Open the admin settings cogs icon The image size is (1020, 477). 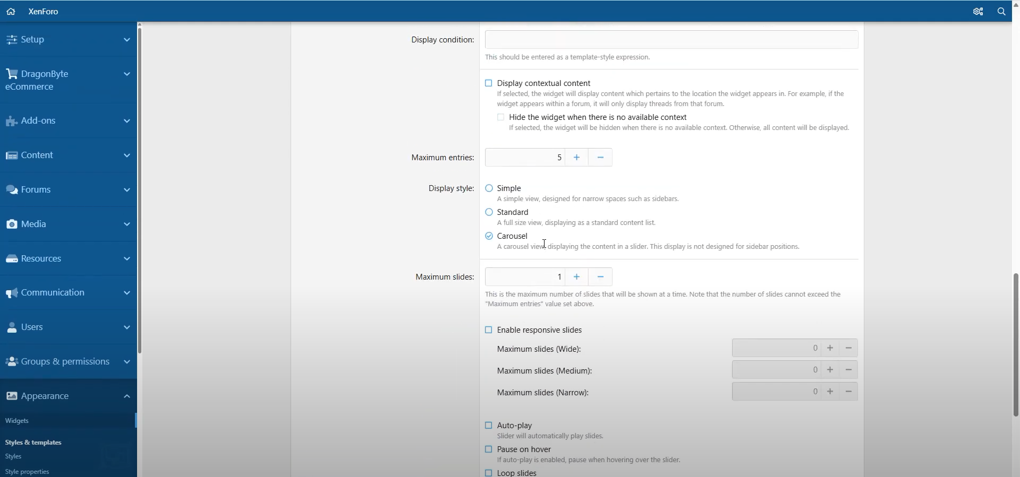click(977, 11)
